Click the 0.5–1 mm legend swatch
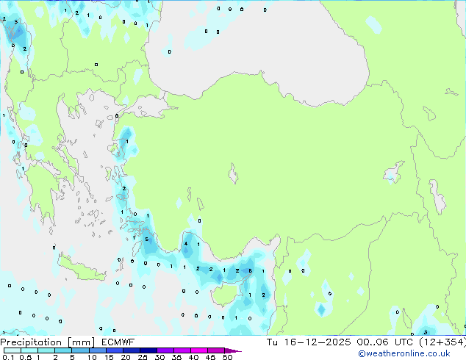The image size is (466, 360). pyautogui.click(x=29, y=350)
